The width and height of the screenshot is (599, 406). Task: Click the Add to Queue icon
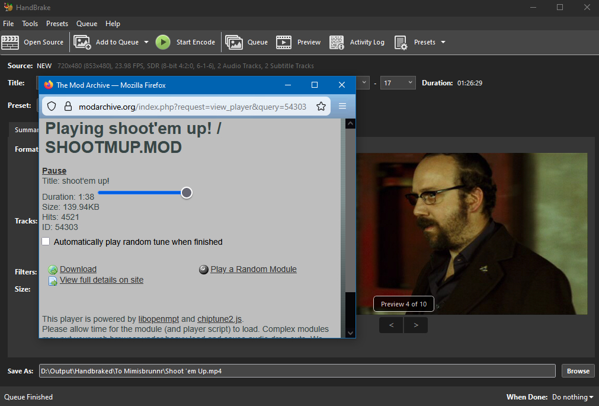click(x=82, y=42)
